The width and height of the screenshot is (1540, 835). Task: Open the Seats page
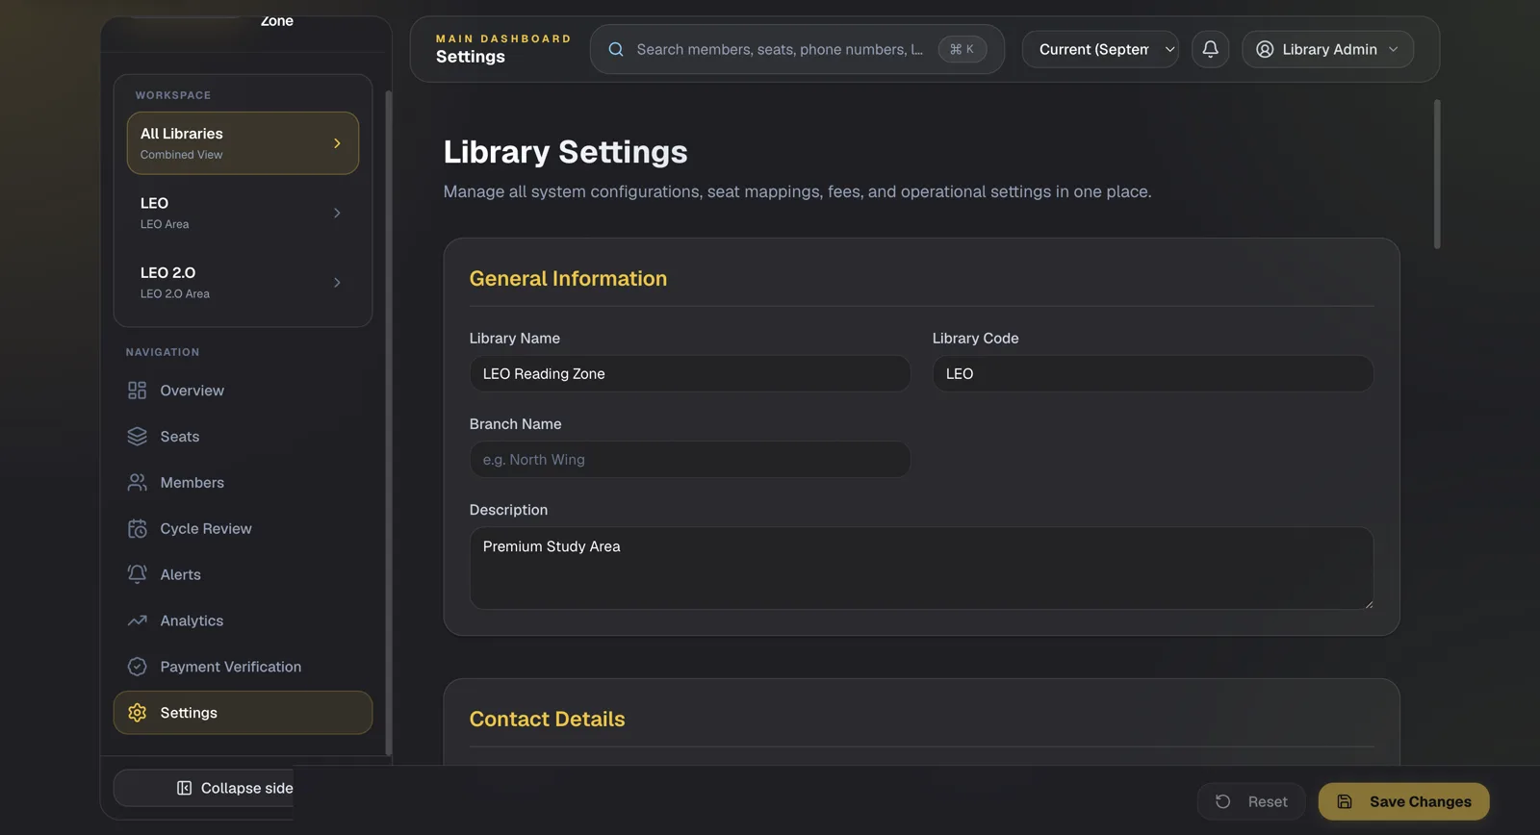243,437
